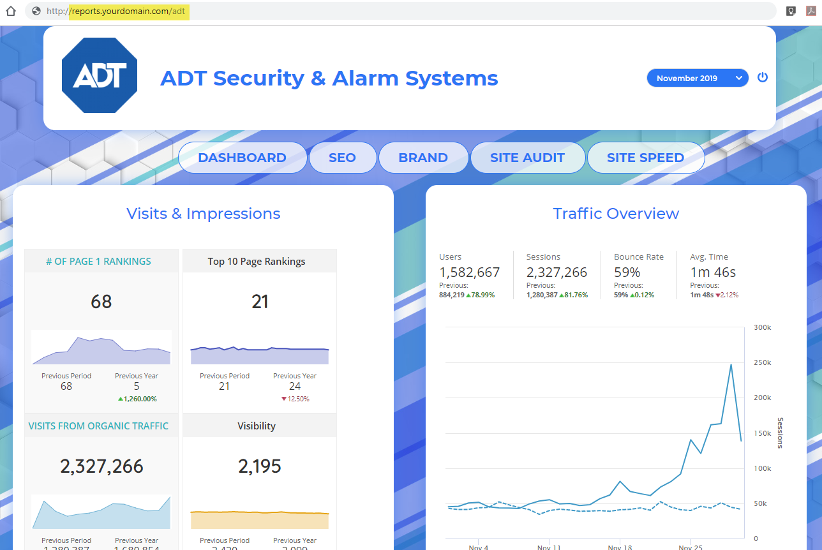Open the SEO tab
The height and width of the screenshot is (550, 822).
click(342, 158)
